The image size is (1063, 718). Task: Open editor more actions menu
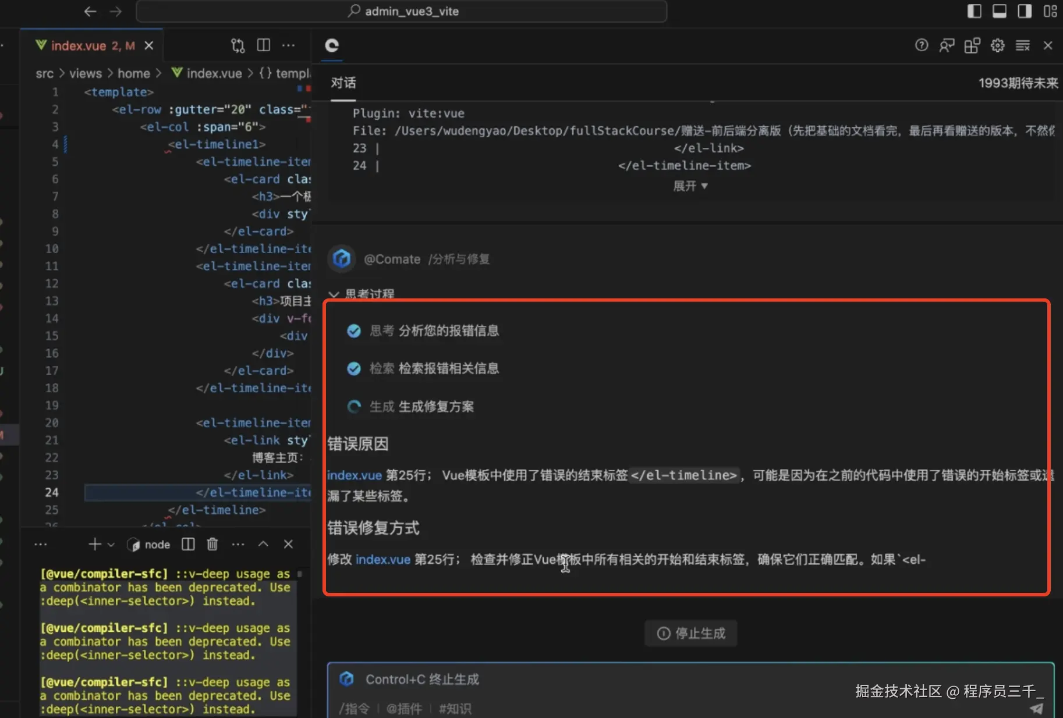(289, 45)
